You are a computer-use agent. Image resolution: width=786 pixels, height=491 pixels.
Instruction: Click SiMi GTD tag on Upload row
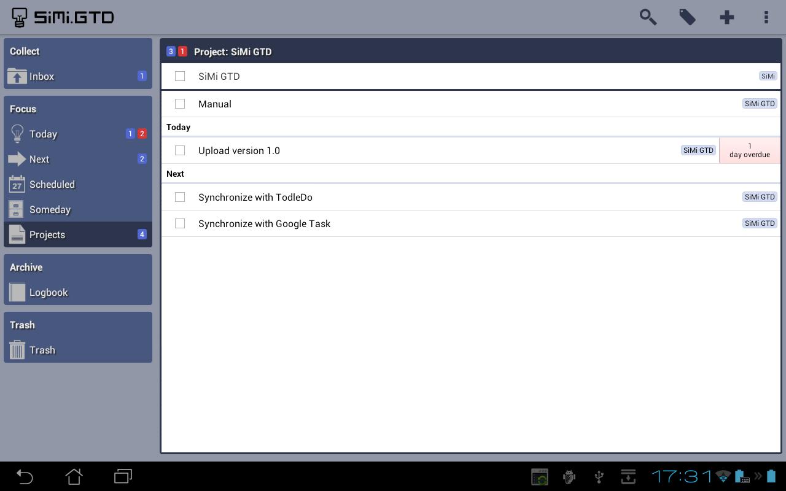pyautogui.click(x=698, y=150)
